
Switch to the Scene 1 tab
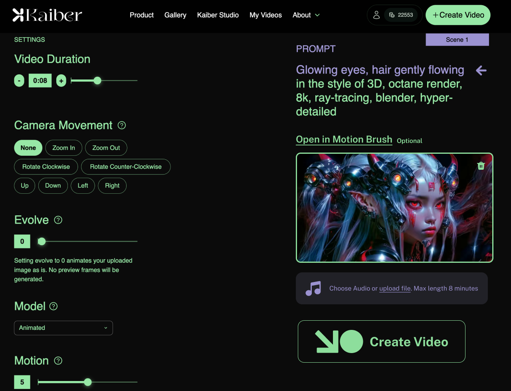tap(457, 40)
